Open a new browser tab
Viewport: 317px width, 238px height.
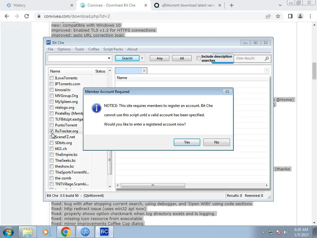[x=232, y=6]
